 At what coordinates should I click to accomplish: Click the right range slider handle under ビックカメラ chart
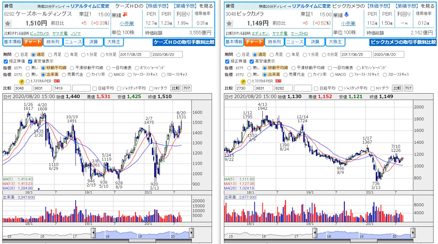[413, 233]
